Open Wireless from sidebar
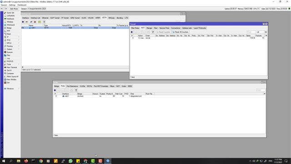Screen dimensions: 291x164 [x=10, y=22]
